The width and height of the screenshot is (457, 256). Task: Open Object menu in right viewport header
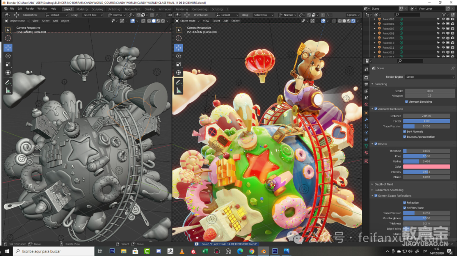coord(236,21)
